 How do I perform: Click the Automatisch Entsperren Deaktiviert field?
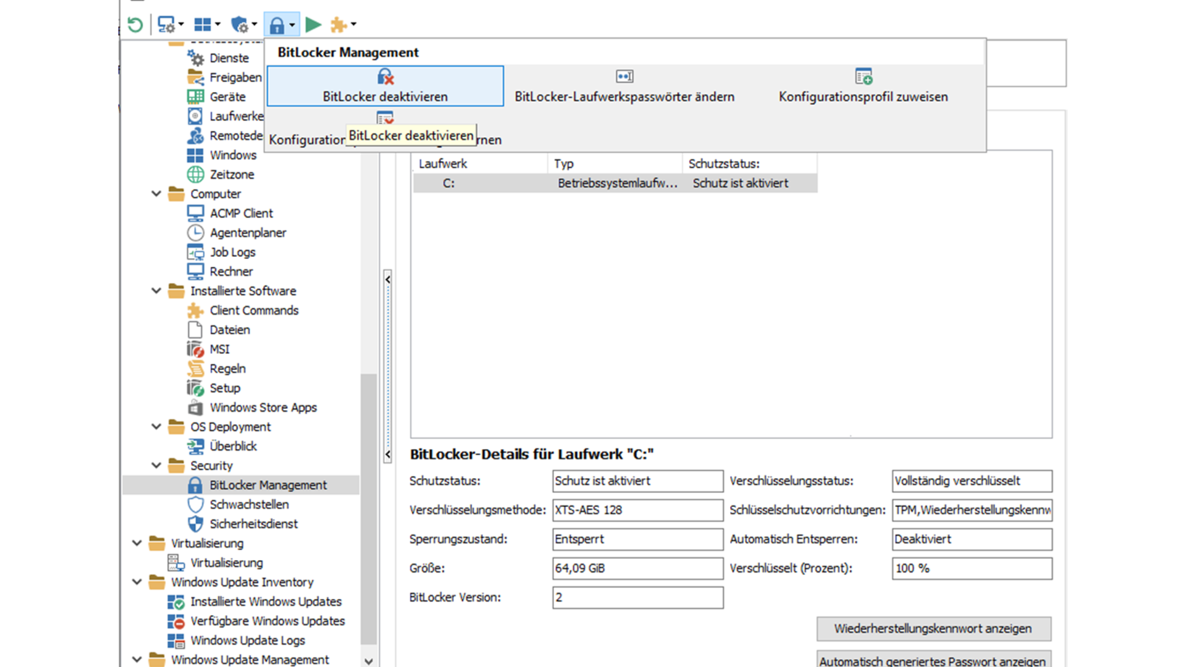(972, 539)
